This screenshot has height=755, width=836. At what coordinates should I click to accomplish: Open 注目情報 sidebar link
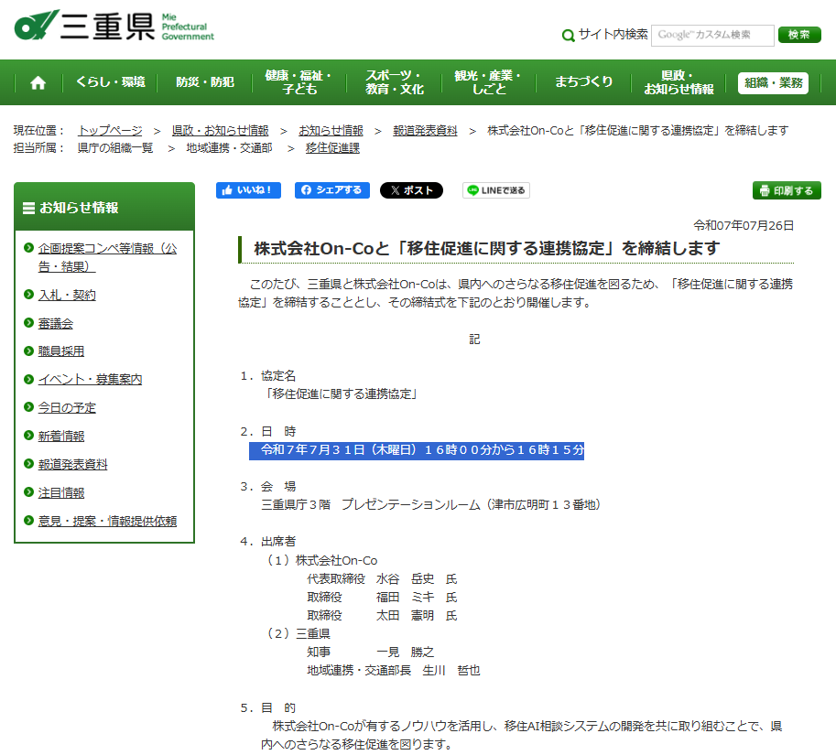point(60,493)
